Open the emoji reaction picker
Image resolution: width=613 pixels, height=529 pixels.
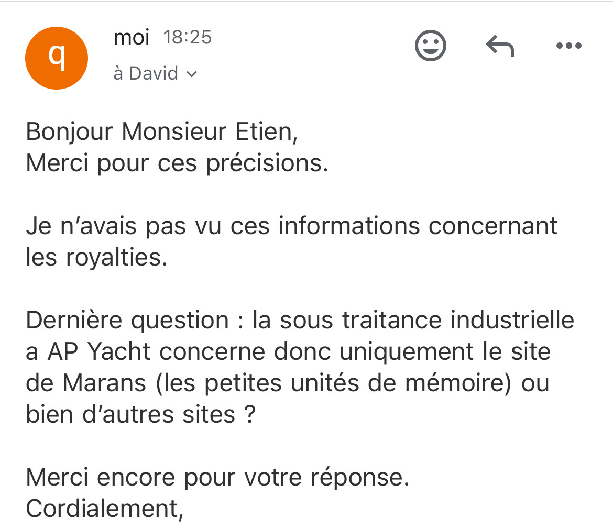tap(430, 46)
